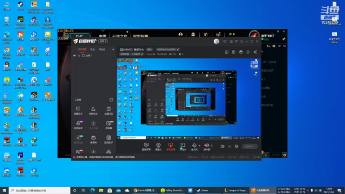
Task: Add a new scene with the plus button
Action: pos(113,50)
